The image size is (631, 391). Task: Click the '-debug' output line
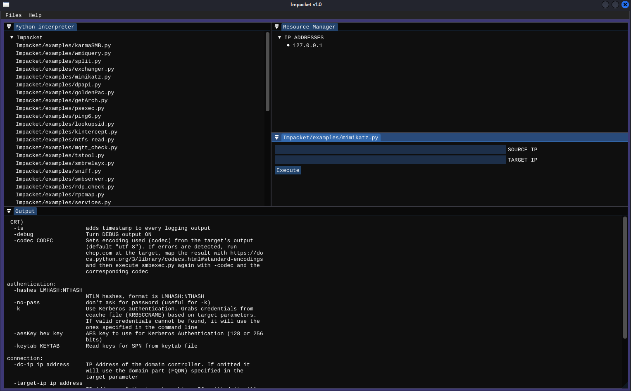[24, 234]
